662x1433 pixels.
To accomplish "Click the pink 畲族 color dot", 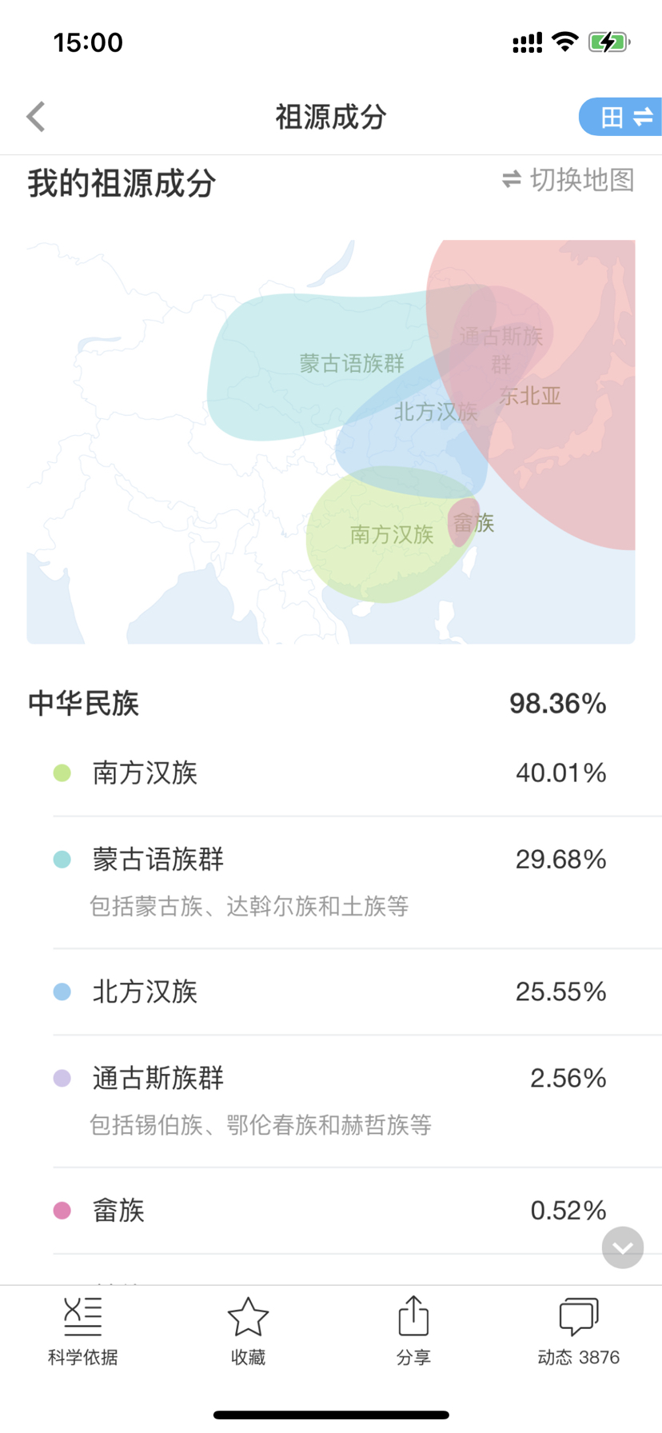I will point(62,1211).
